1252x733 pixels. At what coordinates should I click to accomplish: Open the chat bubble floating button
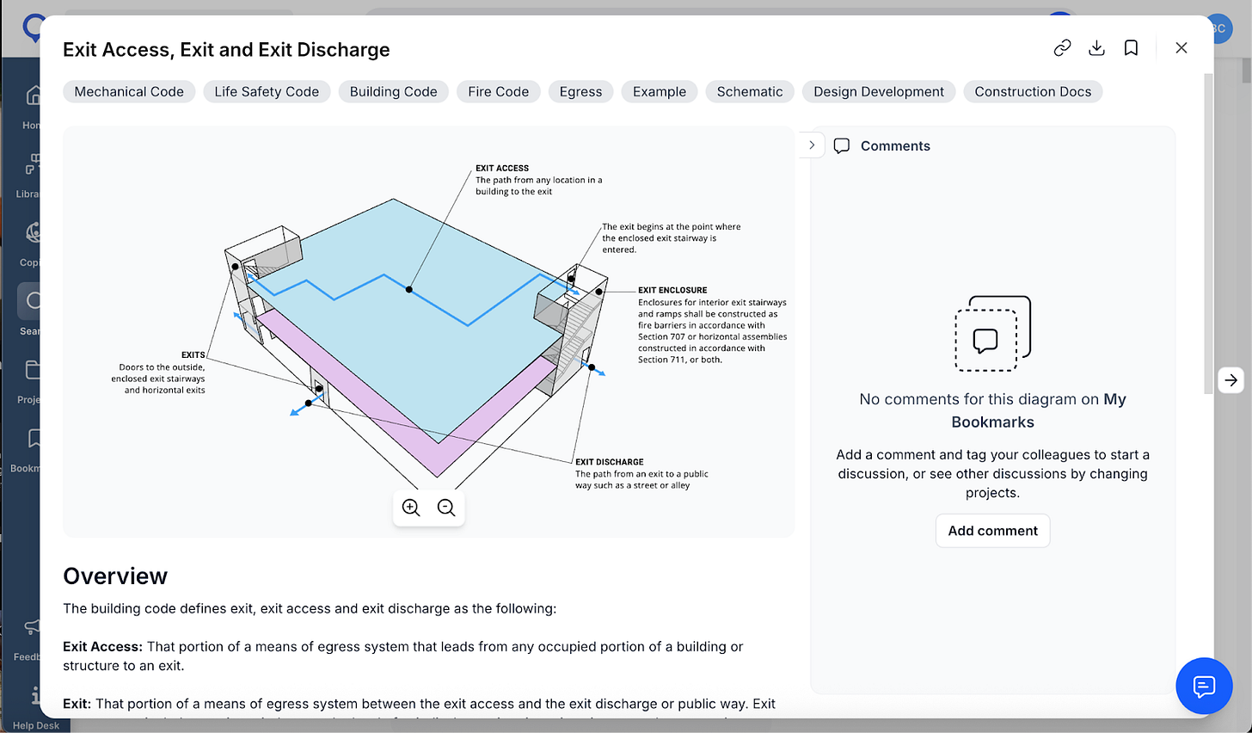[x=1204, y=686]
